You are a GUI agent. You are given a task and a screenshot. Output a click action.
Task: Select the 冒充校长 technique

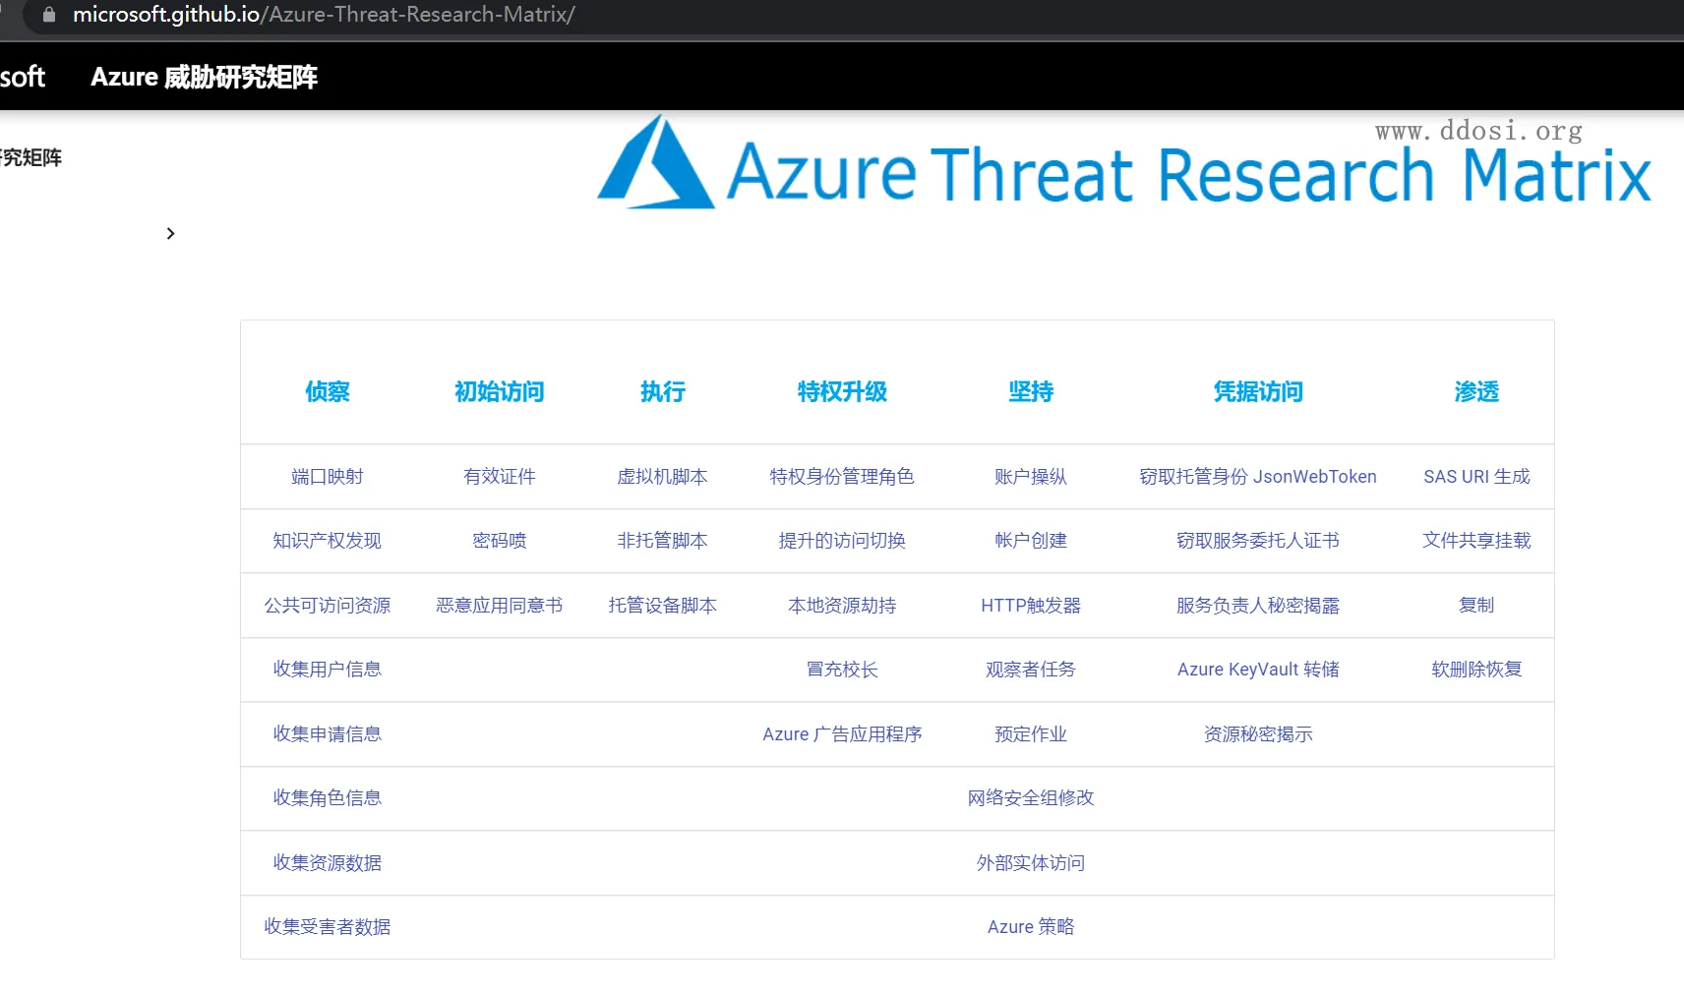click(842, 670)
